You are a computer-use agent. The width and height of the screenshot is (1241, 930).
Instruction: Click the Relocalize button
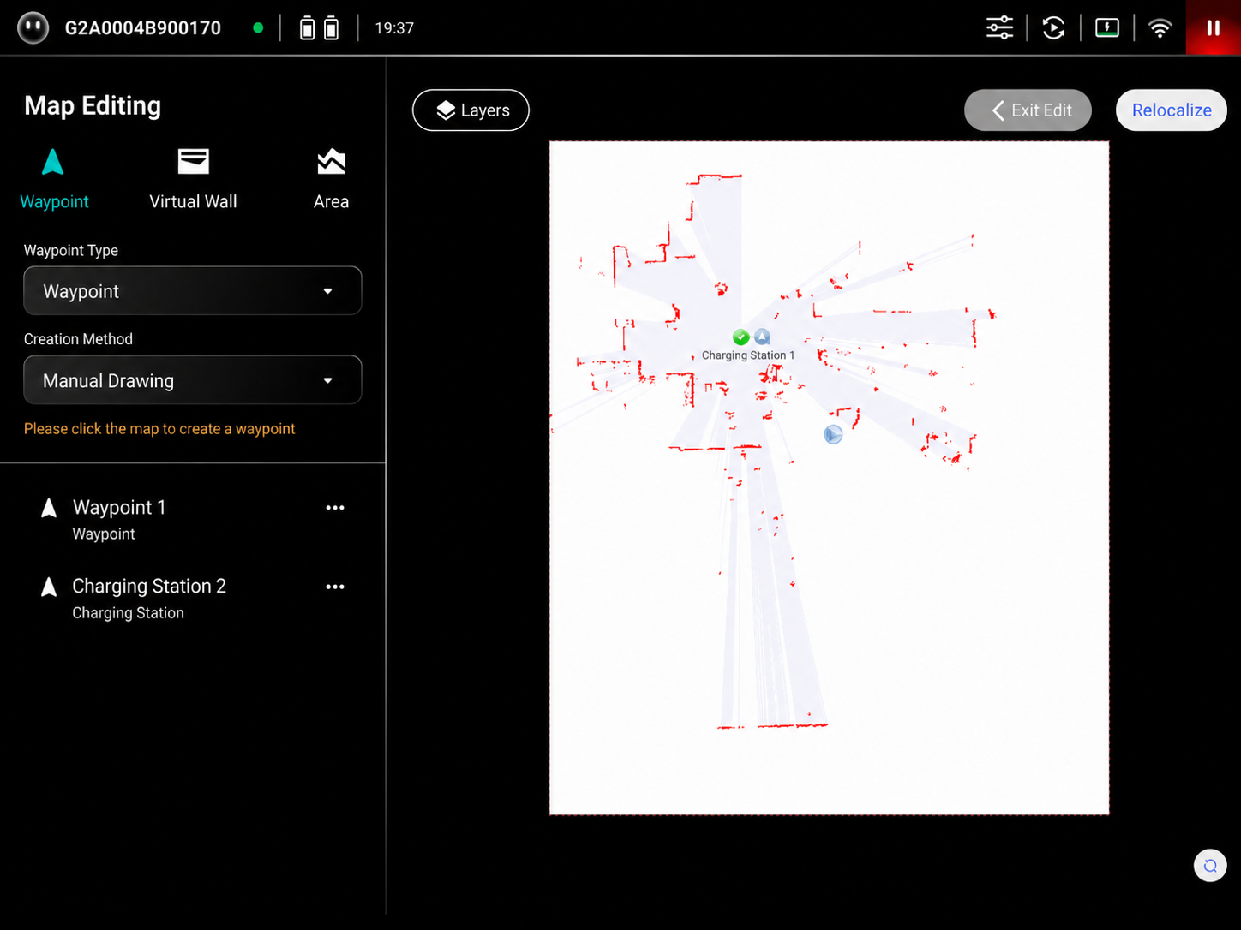point(1171,110)
